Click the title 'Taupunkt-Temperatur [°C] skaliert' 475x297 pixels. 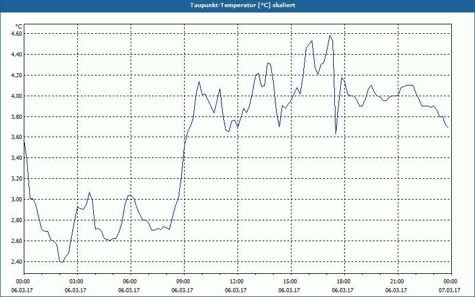(243, 5)
